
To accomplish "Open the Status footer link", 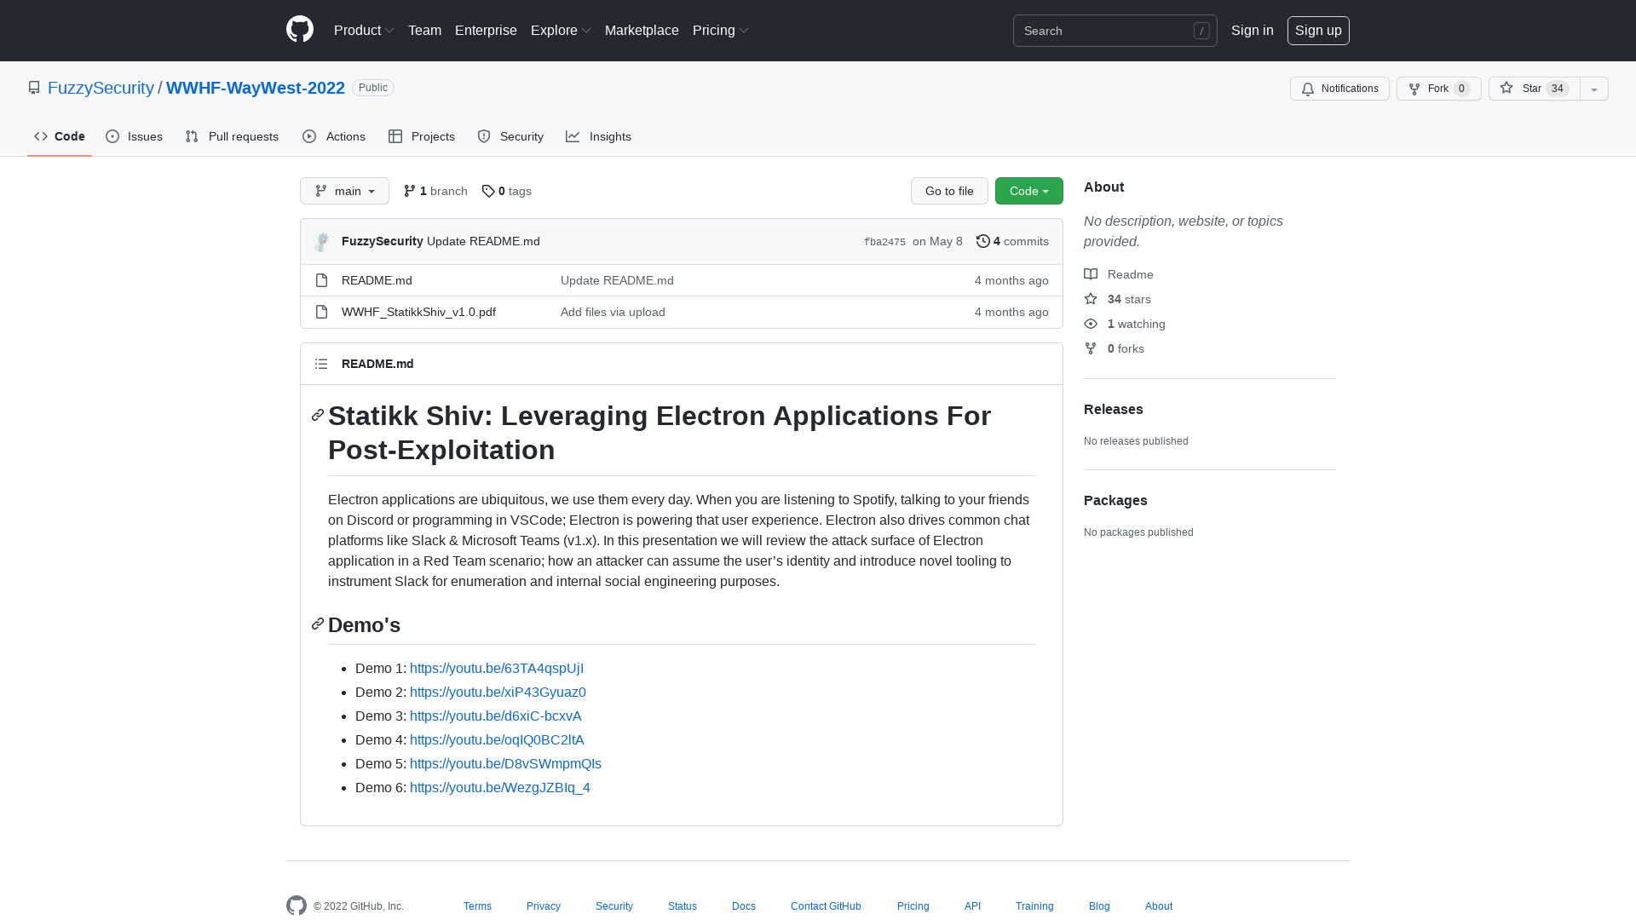I will [x=683, y=906].
